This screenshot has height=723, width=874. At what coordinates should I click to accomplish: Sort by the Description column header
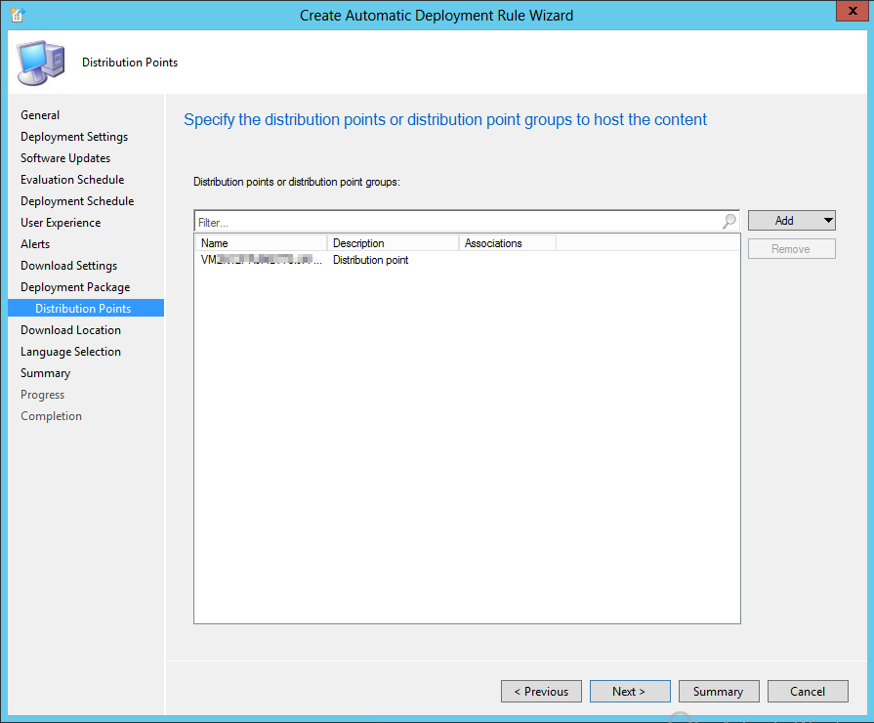393,243
